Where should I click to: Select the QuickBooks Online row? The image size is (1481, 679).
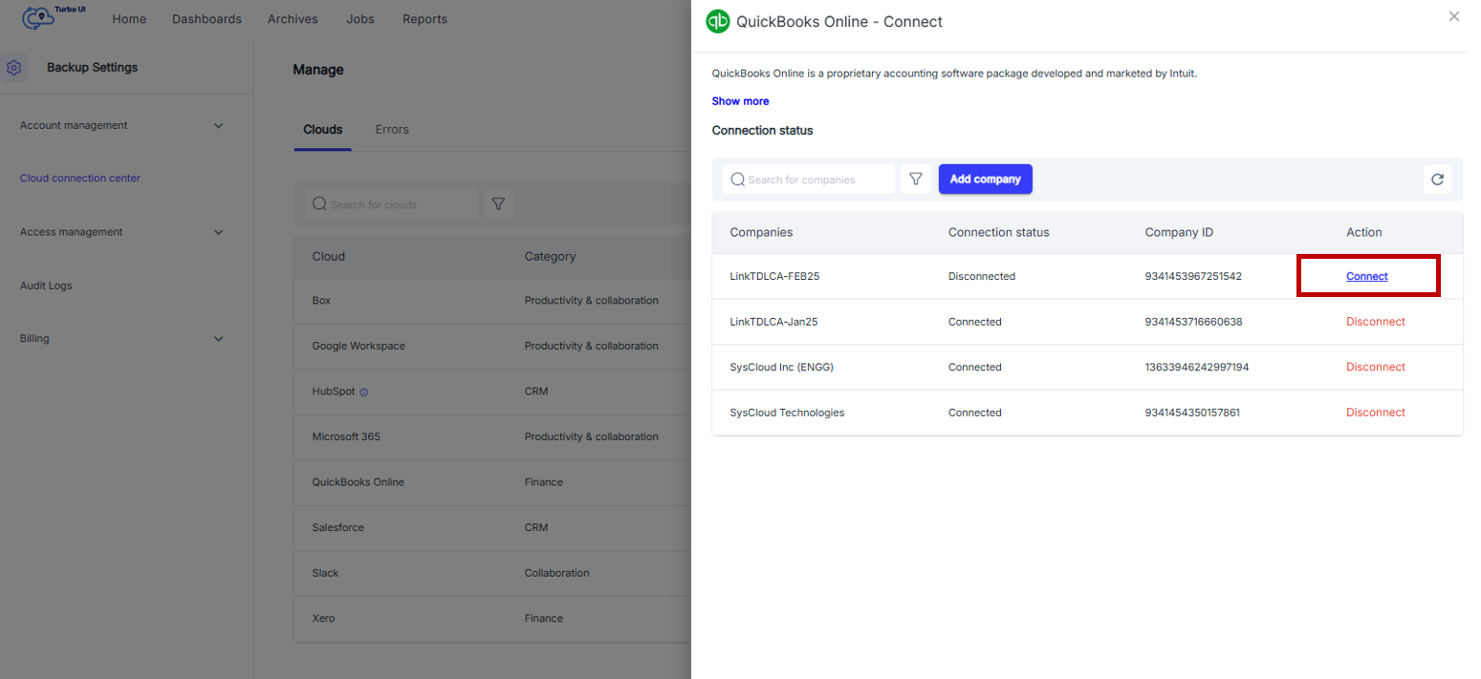tap(490, 482)
